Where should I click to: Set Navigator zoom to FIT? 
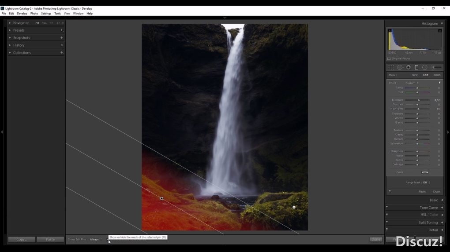pyautogui.click(x=37, y=23)
